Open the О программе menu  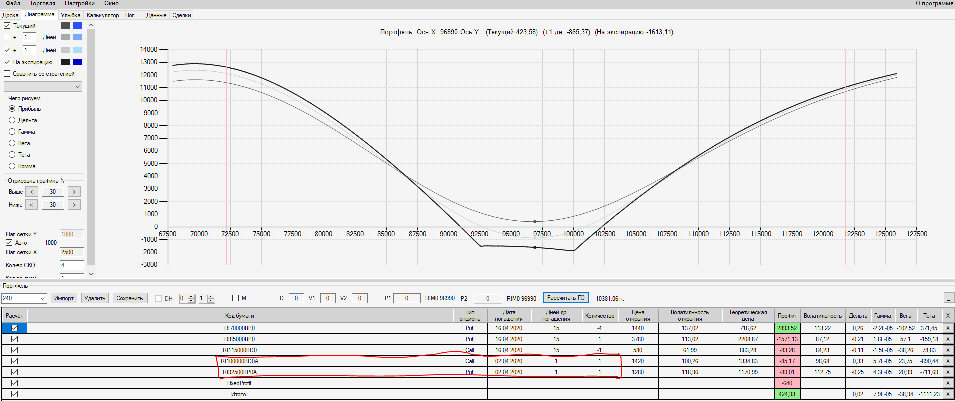coord(934,3)
